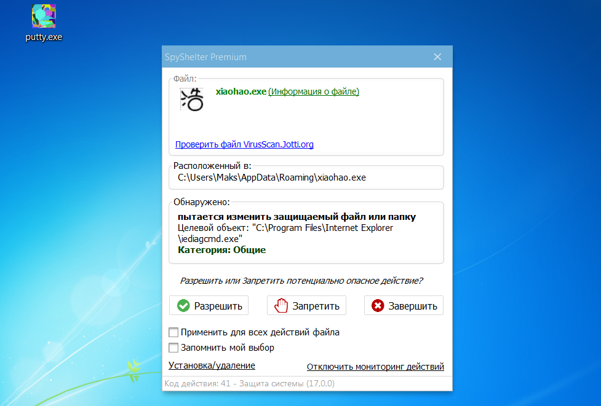This screenshot has width=601, height=406.
Task: Click 'Отключить мониторинг действий' link
Action: pos(375,367)
